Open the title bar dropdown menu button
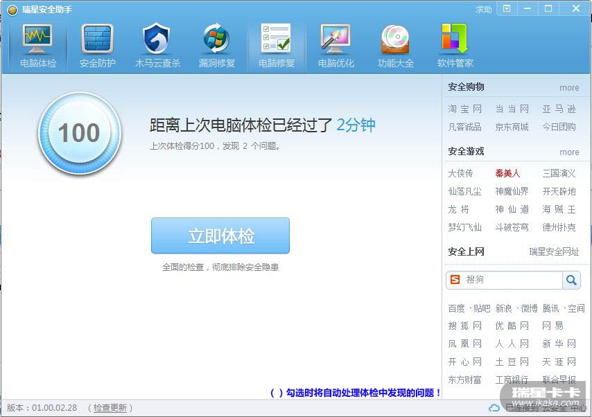This screenshot has width=592, height=417. pos(507,9)
